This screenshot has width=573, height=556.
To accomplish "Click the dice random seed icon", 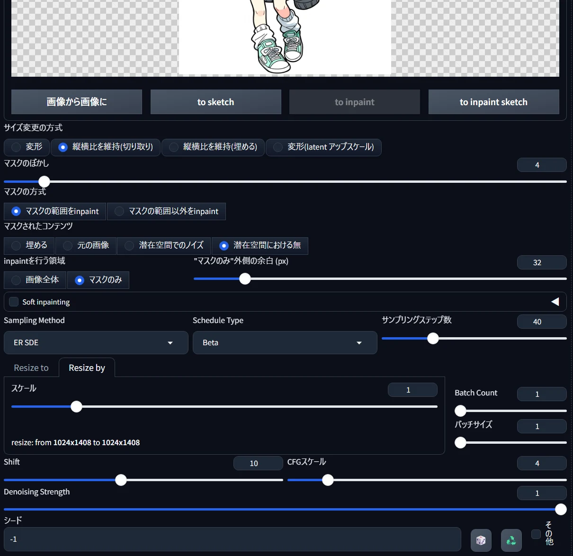I will 481,540.
